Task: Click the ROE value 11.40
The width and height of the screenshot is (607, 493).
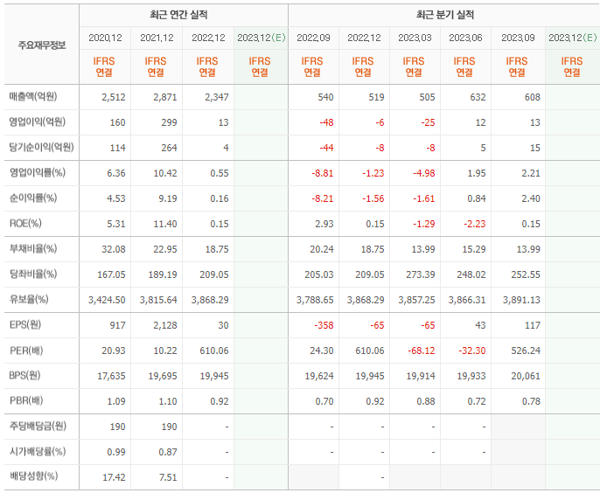Action: pyautogui.click(x=165, y=224)
